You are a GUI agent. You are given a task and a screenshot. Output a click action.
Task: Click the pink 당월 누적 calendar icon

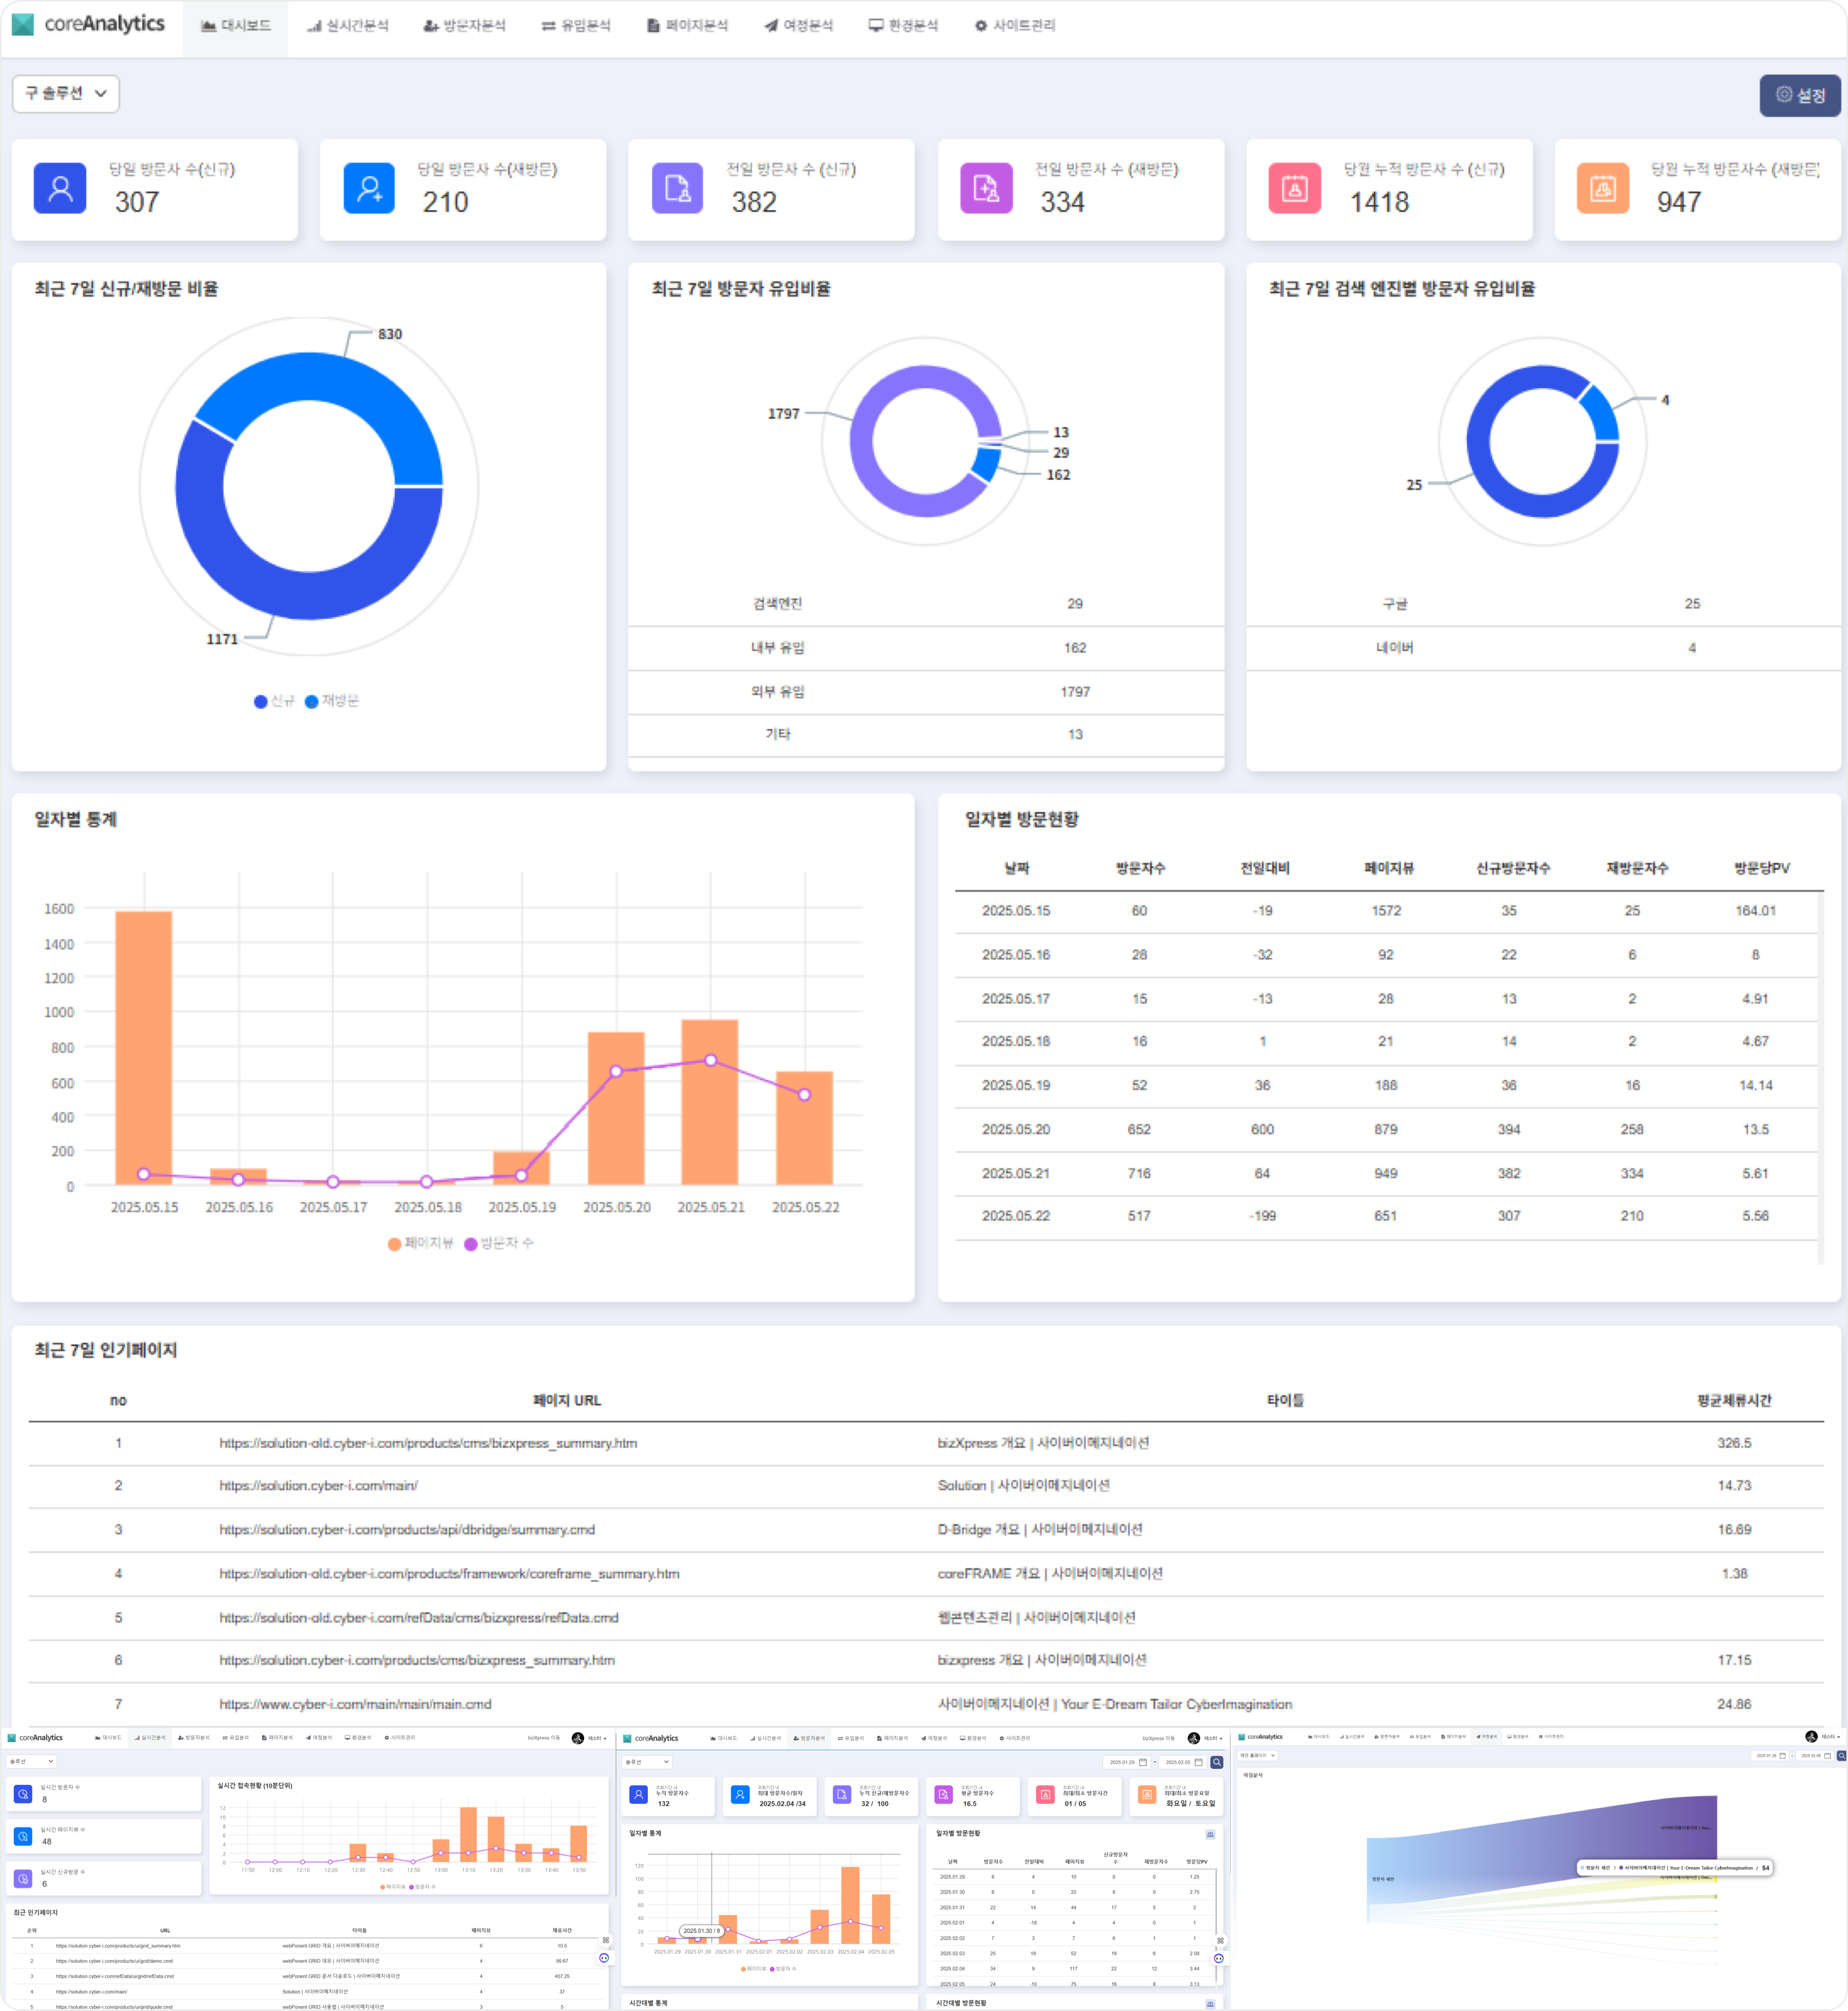point(1294,188)
